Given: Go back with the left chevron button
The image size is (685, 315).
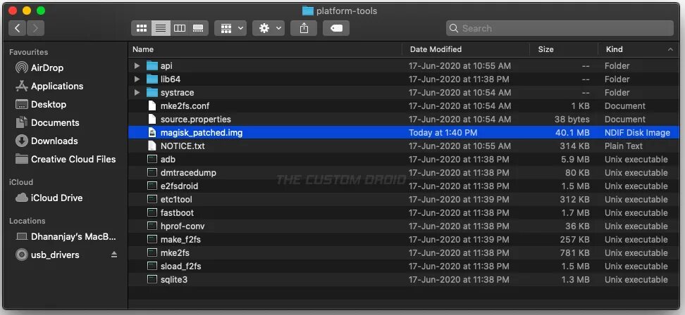Looking at the screenshot, I should (18, 28).
